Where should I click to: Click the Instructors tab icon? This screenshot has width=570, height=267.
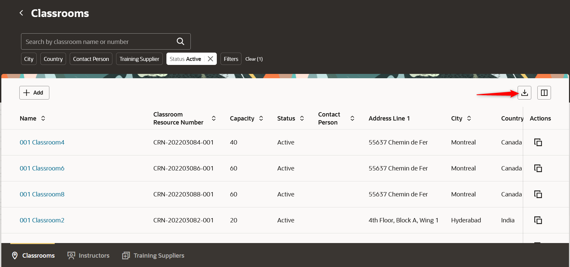pos(71,255)
